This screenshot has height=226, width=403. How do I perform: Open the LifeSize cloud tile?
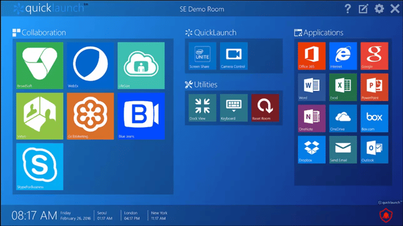[x=141, y=65]
